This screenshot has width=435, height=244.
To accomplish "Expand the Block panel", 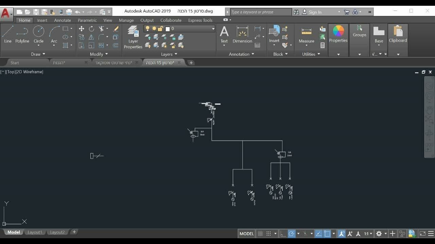I will (x=280, y=54).
